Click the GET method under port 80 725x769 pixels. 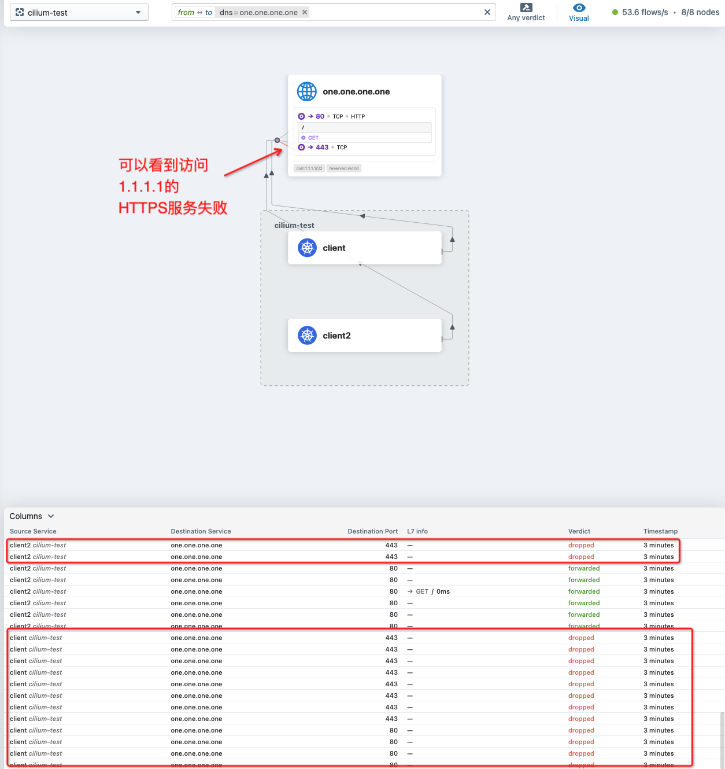click(313, 138)
